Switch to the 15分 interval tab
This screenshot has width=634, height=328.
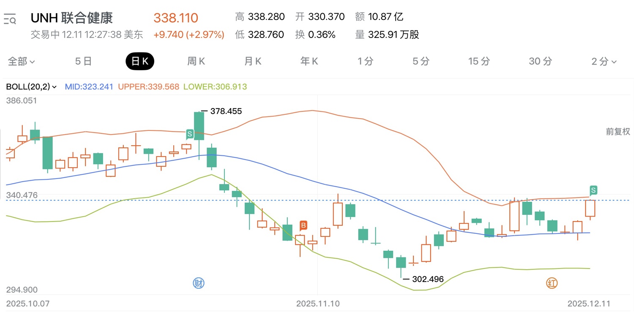coord(479,62)
